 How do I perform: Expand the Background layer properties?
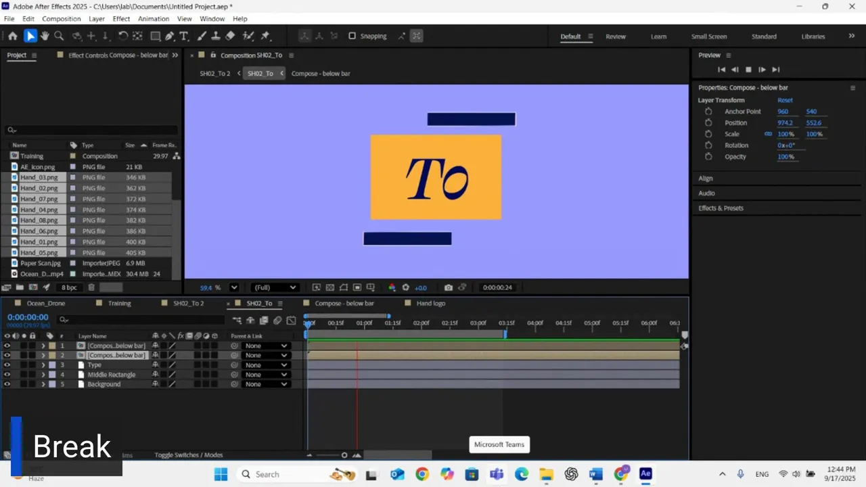point(43,384)
